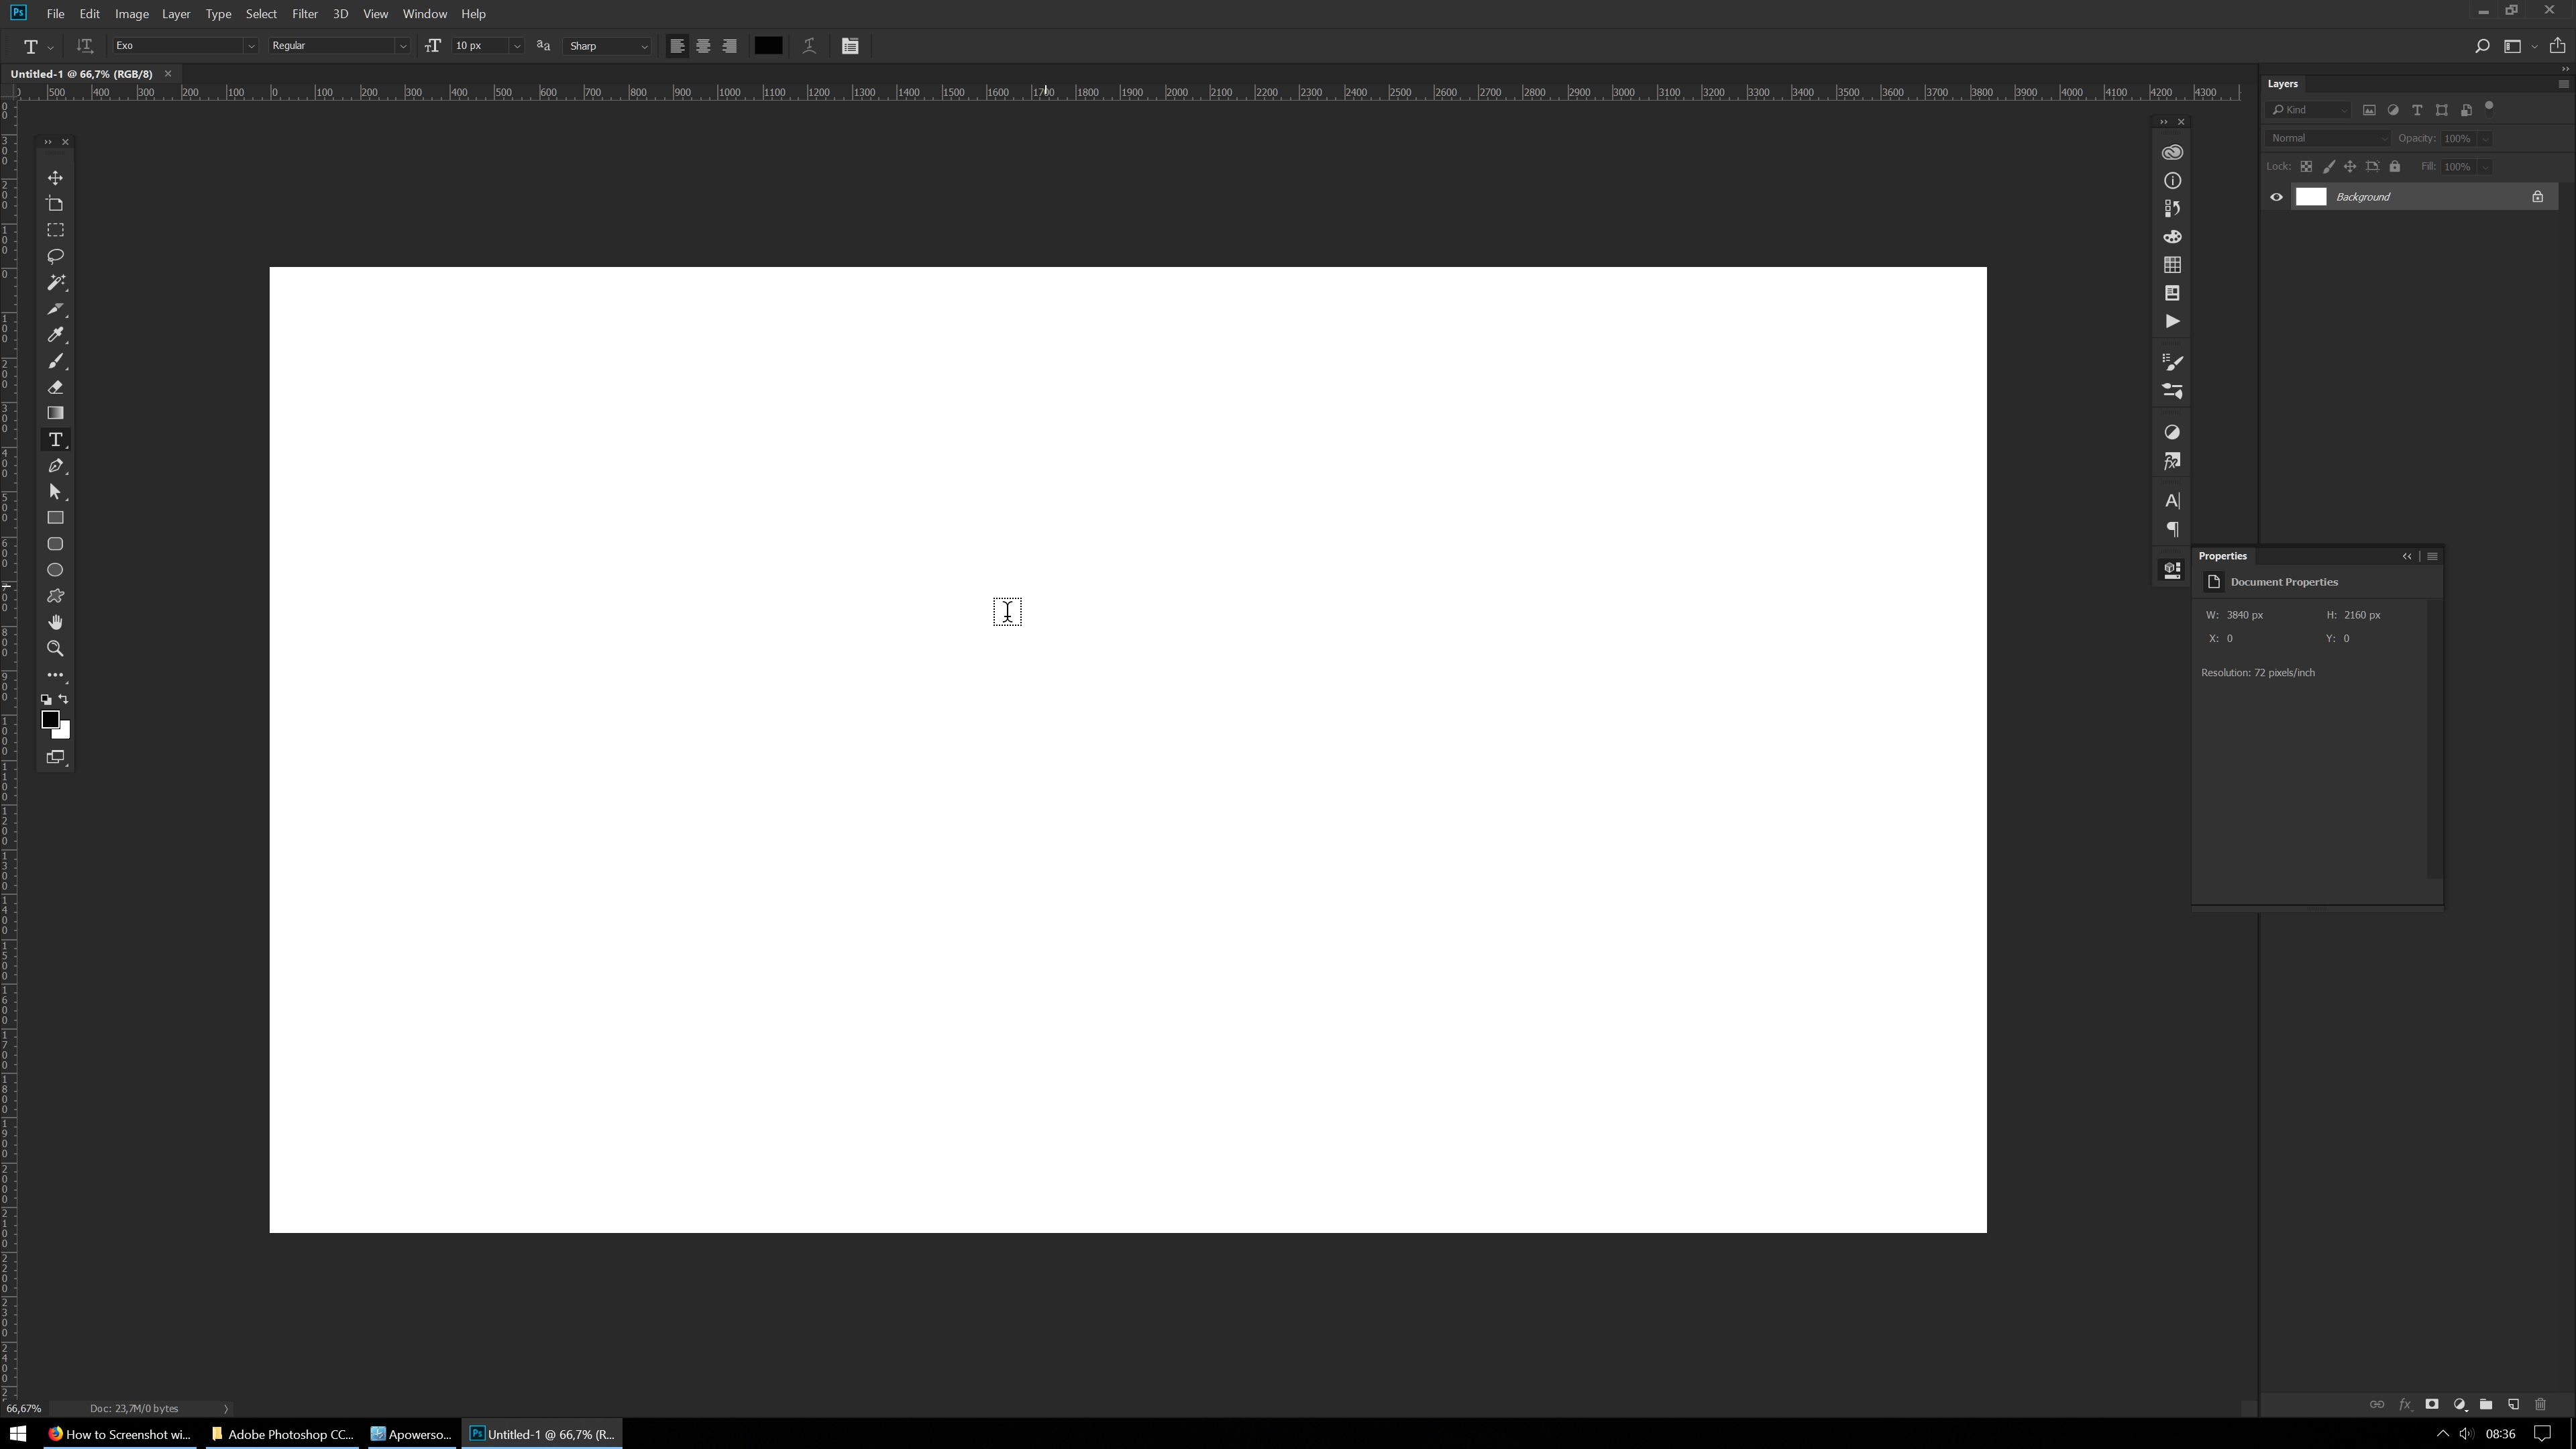This screenshot has width=2576, height=1449.
Task: Select the Lasso tool
Action: (55, 255)
